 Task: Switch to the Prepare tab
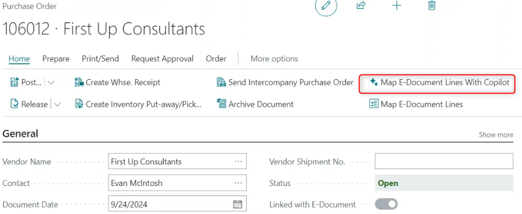[56, 59]
